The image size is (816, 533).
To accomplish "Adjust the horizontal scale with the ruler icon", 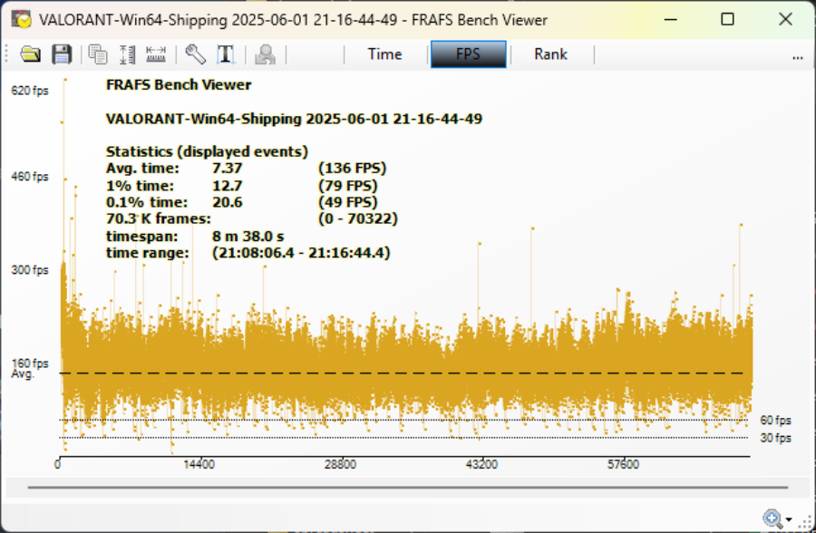I will click(x=156, y=54).
